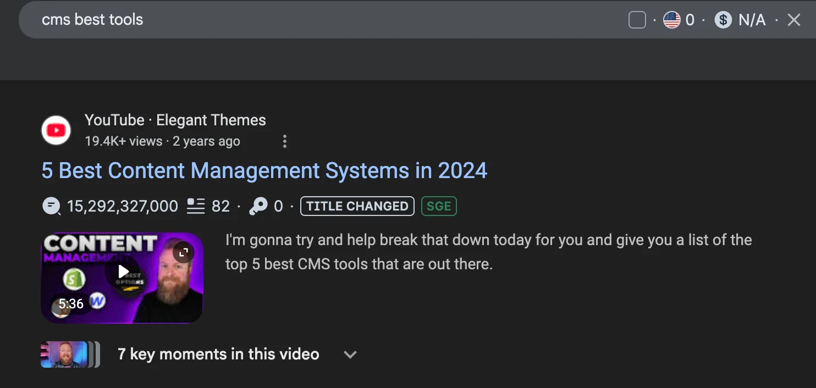Click the key icon next to 0
The image size is (816, 388).
[x=258, y=207]
